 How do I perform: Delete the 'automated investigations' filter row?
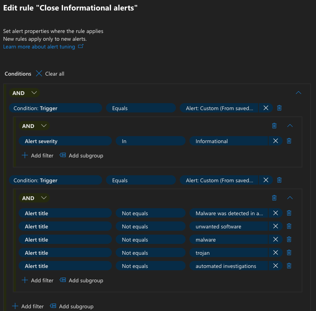(x=289, y=266)
